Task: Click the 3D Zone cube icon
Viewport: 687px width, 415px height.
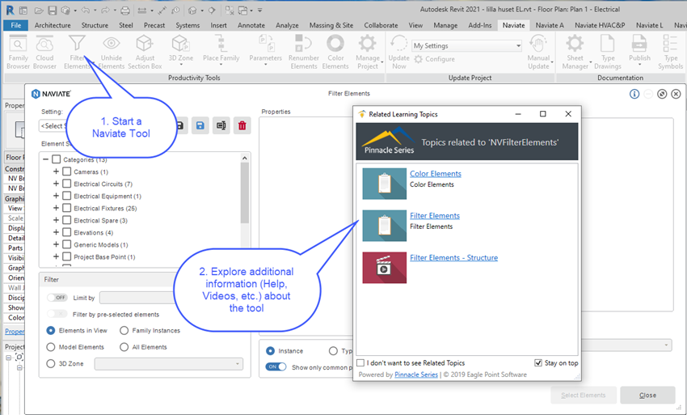Action: click(180, 44)
